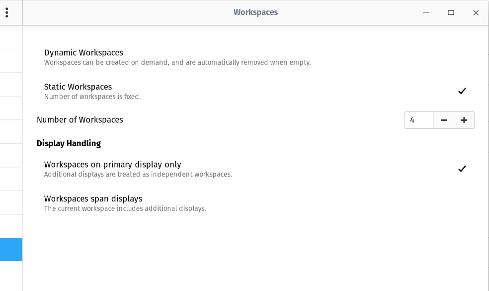Open the three-dot menu in the header
The width and height of the screenshot is (489, 291).
tap(6, 12)
